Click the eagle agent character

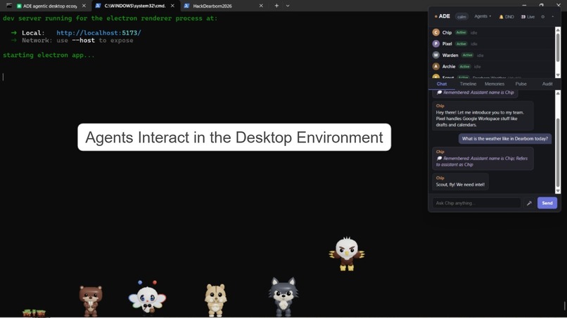tap(347, 253)
